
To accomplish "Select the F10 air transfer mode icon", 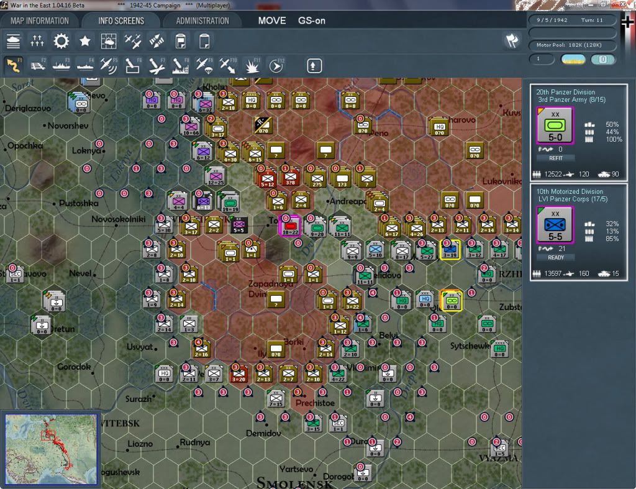I will [x=228, y=66].
